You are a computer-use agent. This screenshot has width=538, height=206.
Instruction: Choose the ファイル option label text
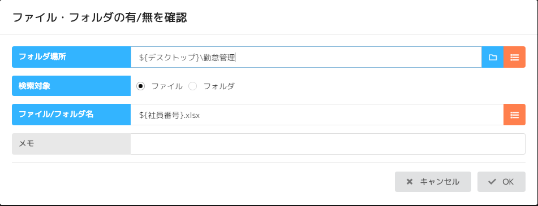[167, 86]
